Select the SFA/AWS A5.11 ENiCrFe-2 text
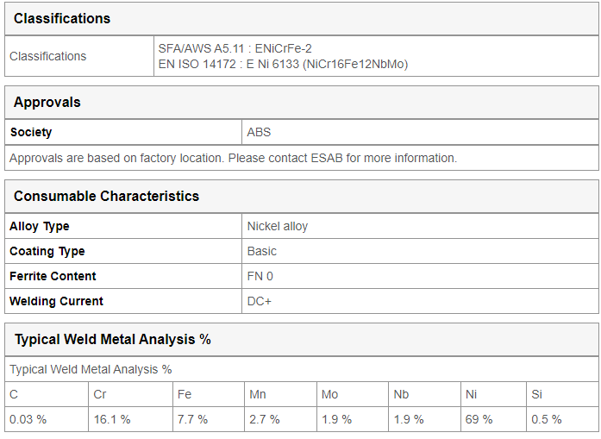 coord(235,48)
